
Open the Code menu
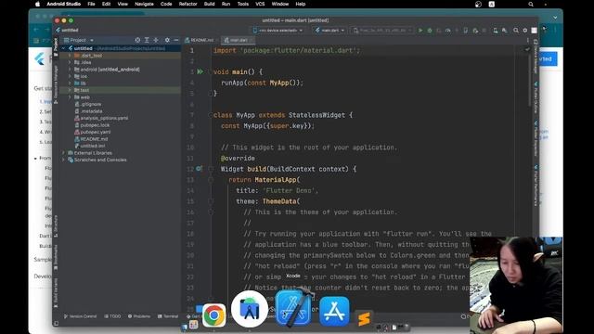(166, 4)
